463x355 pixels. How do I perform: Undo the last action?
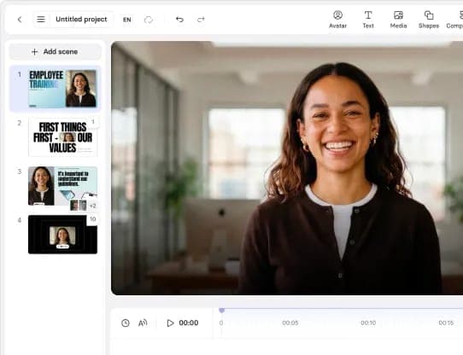pyautogui.click(x=179, y=20)
